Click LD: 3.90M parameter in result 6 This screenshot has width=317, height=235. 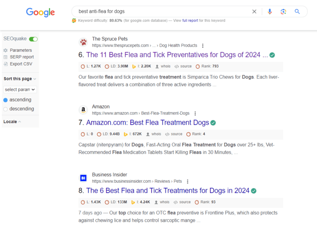coord(117,66)
